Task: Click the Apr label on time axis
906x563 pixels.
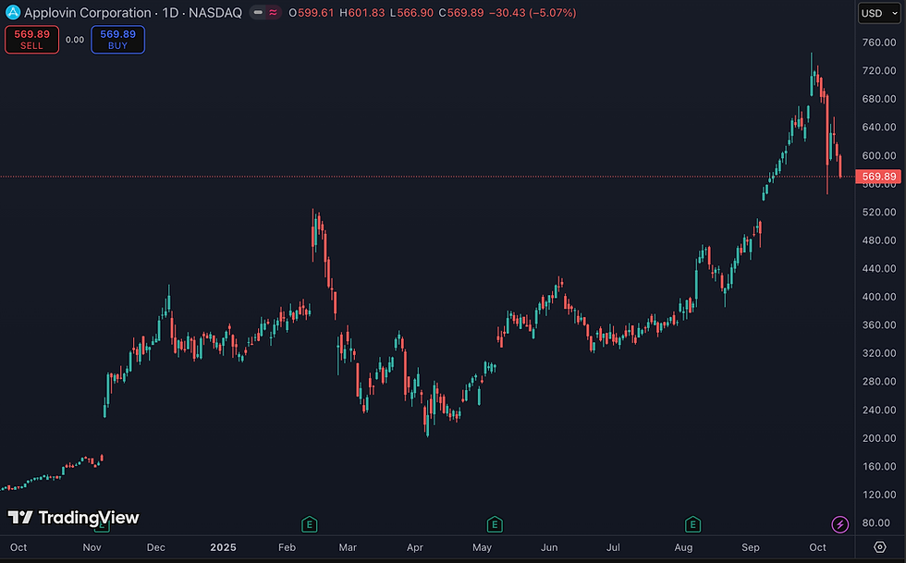Action: [415, 547]
